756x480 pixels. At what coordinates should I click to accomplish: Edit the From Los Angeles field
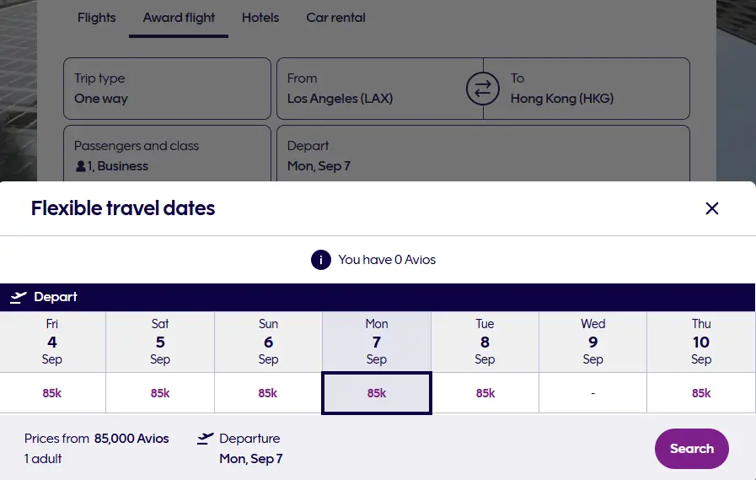(371, 89)
